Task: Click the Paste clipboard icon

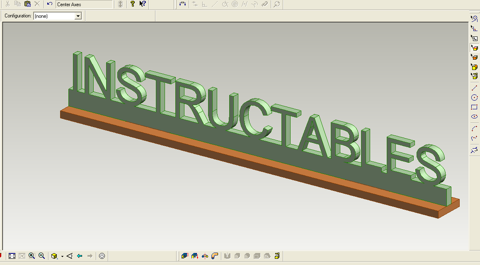Action: tap(27, 4)
